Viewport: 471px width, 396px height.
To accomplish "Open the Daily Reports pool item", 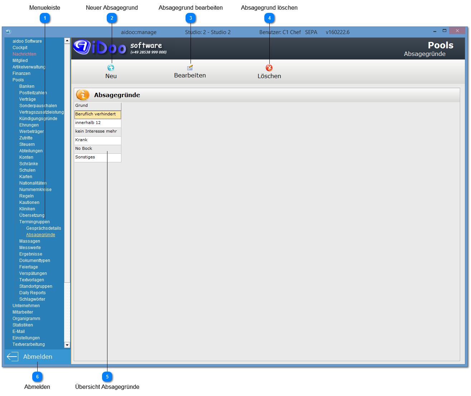I will coord(33,293).
